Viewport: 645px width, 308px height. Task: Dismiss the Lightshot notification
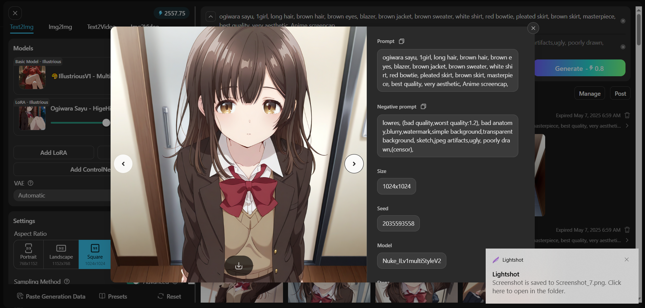pyautogui.click(x=627, y=259)
